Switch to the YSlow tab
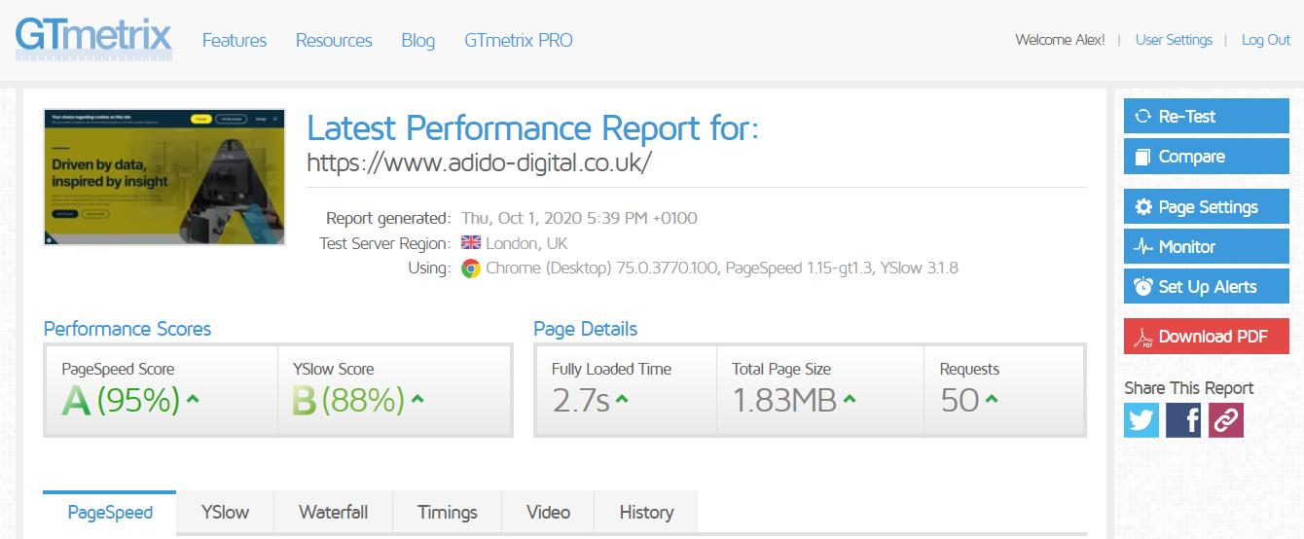Screen dimensions: 1304x539 (226, 513)
